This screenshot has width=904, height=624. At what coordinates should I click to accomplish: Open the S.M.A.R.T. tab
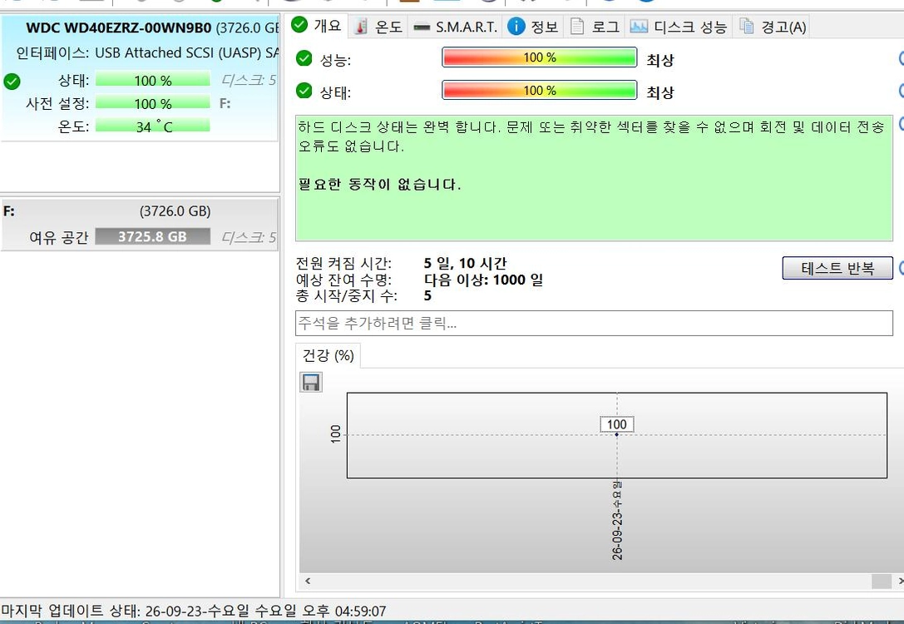455,27
